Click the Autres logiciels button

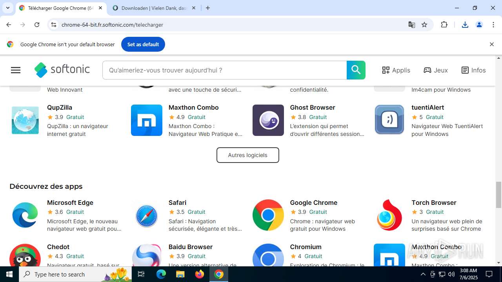coord(248,155)
